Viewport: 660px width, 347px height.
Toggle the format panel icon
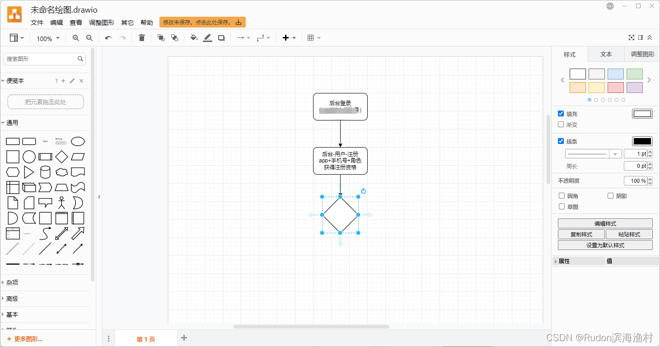coord(641,37)
